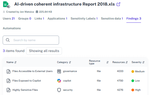Click the Copilot logo icon
The height and width of the screenshot is (95, 149).
[x=59, y=81]
